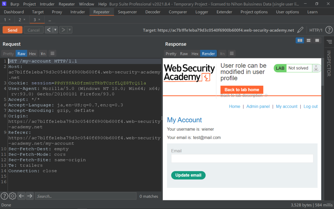
Task: Open the Window menu
Action: 87,4
